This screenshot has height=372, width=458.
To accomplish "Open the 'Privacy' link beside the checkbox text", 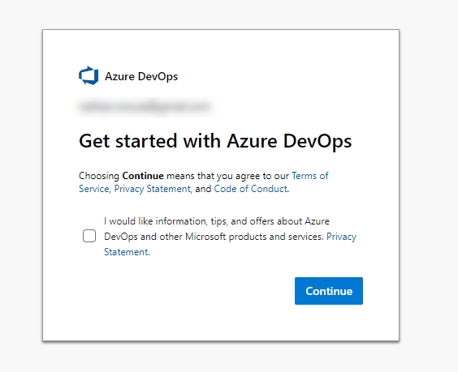I will [x=341, y=237].
